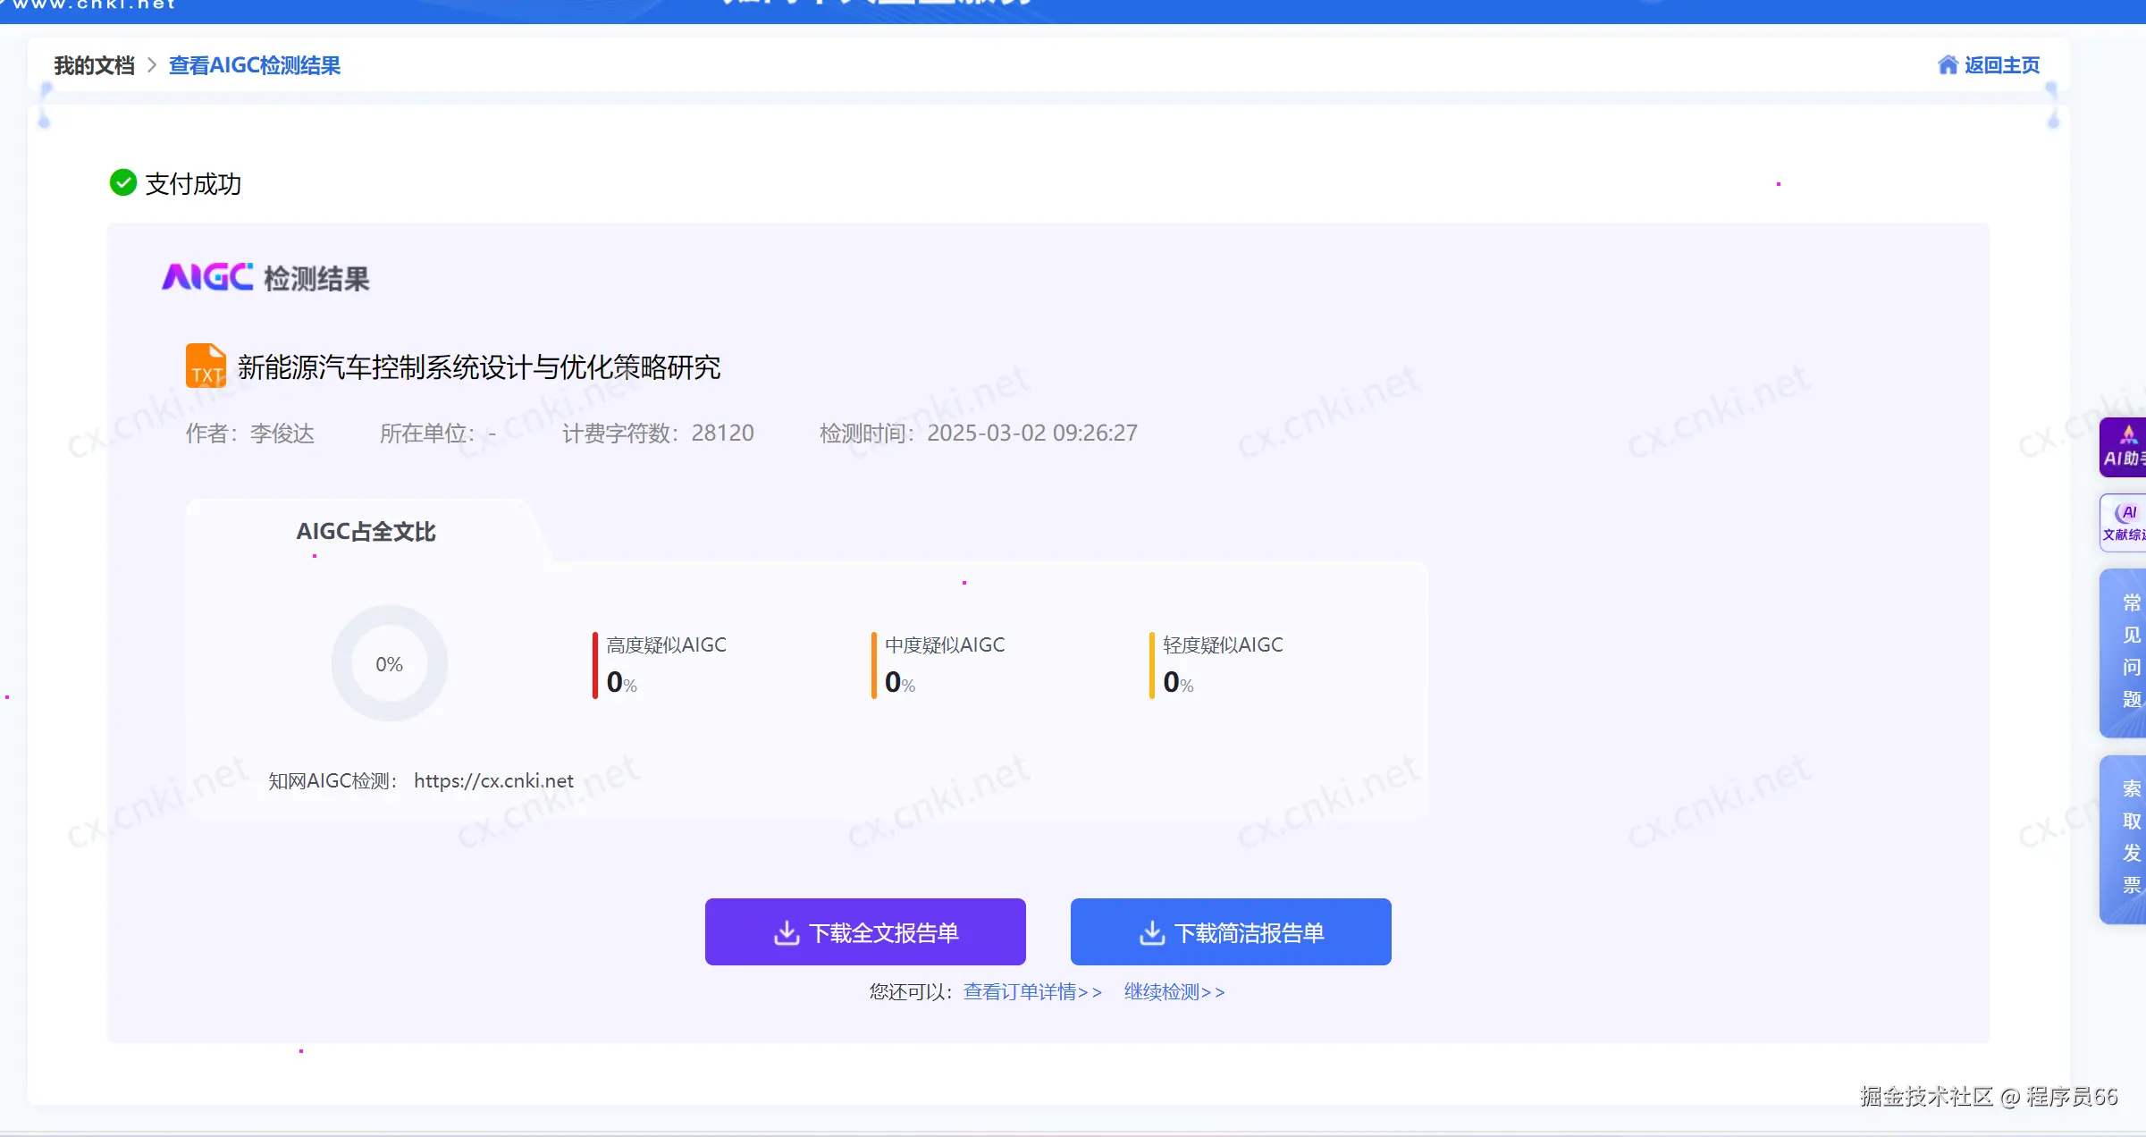Click the home icon beside 返回主页

pos(1948,65)
